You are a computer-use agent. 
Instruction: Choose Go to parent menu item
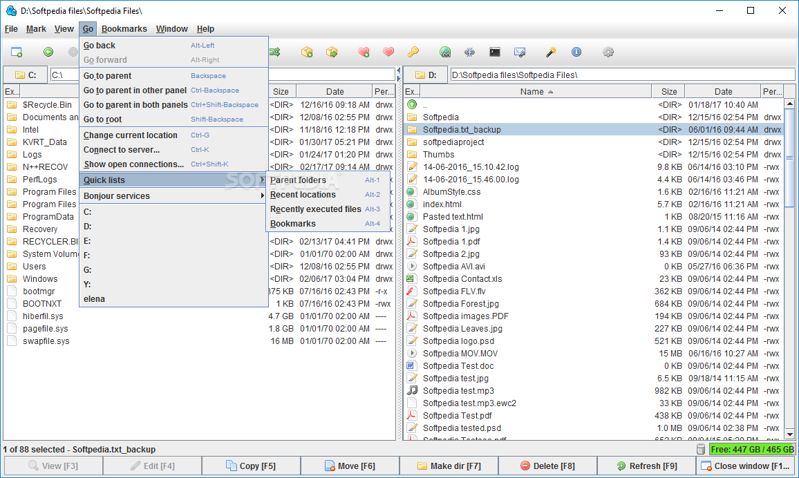click(x=173, y=76)
